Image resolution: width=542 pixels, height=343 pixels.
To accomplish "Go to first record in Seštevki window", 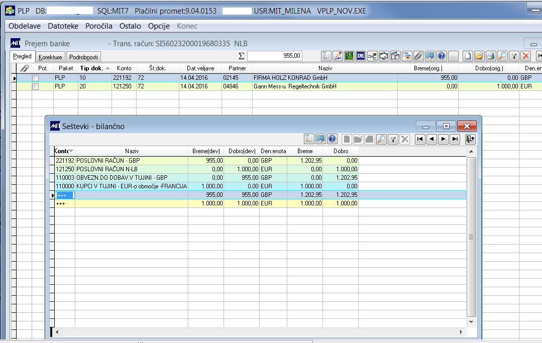I will pyautogui.click(x=420, y=139).
